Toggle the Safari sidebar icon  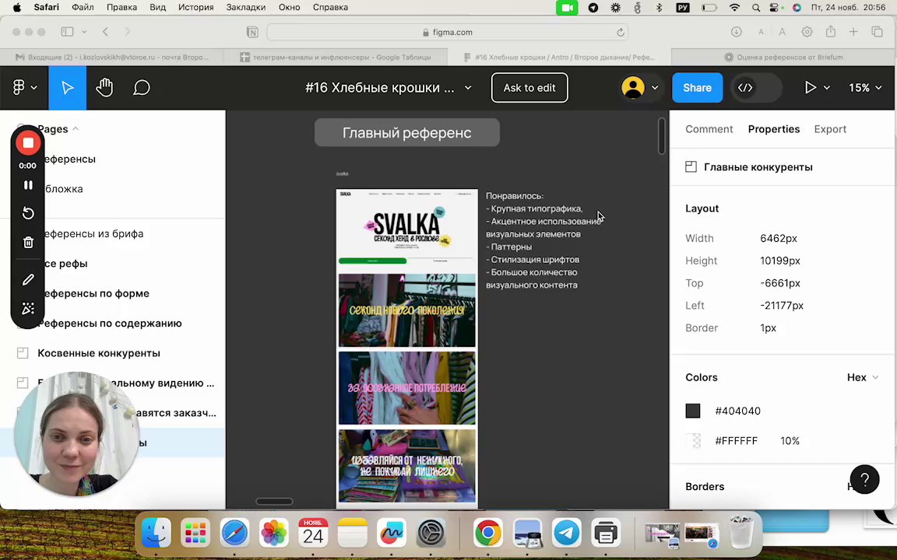click(x=68, y=32)
